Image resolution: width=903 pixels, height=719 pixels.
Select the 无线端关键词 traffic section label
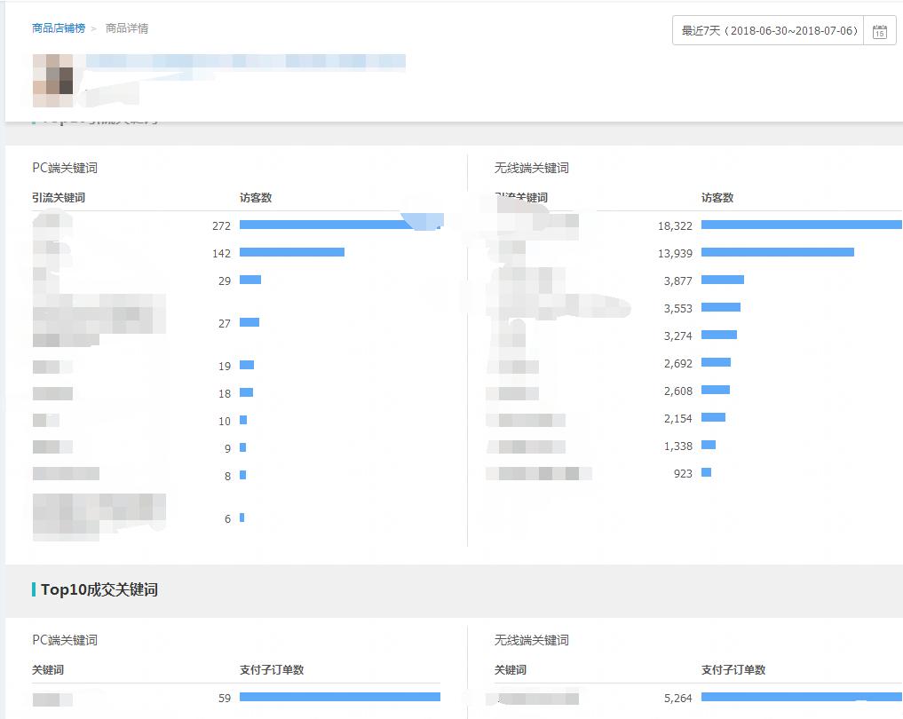(531, 168)
